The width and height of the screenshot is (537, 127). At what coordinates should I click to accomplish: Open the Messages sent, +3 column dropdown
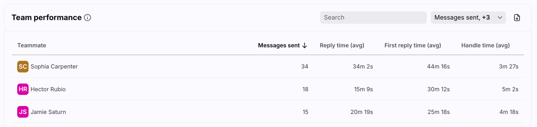(468, 18)
